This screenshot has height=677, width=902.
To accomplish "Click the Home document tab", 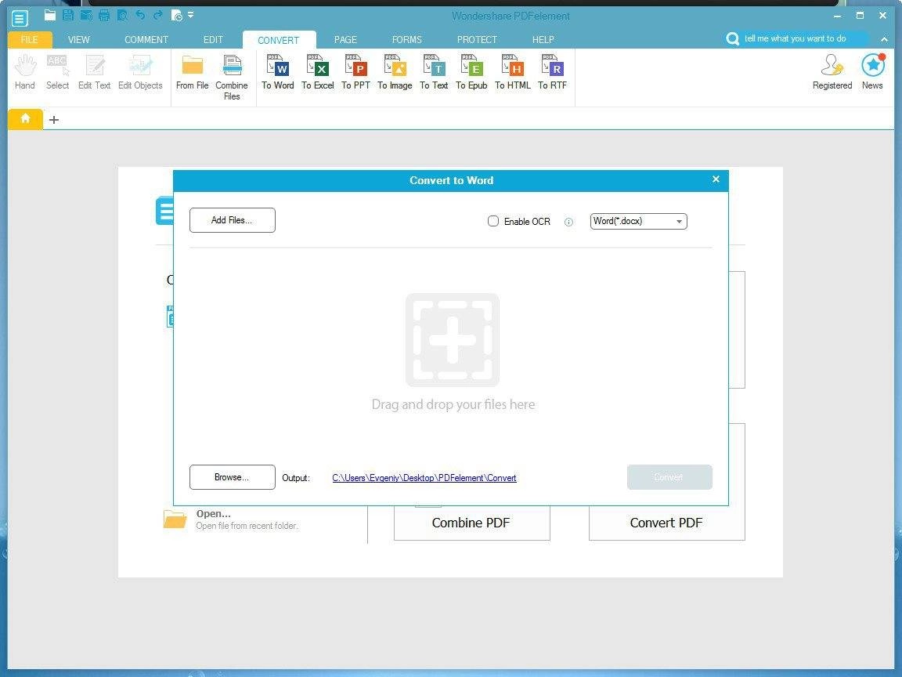I will pos(25,119).
